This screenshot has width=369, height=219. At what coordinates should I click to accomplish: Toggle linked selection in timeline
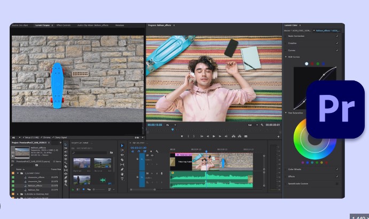(x=145, y=151)
